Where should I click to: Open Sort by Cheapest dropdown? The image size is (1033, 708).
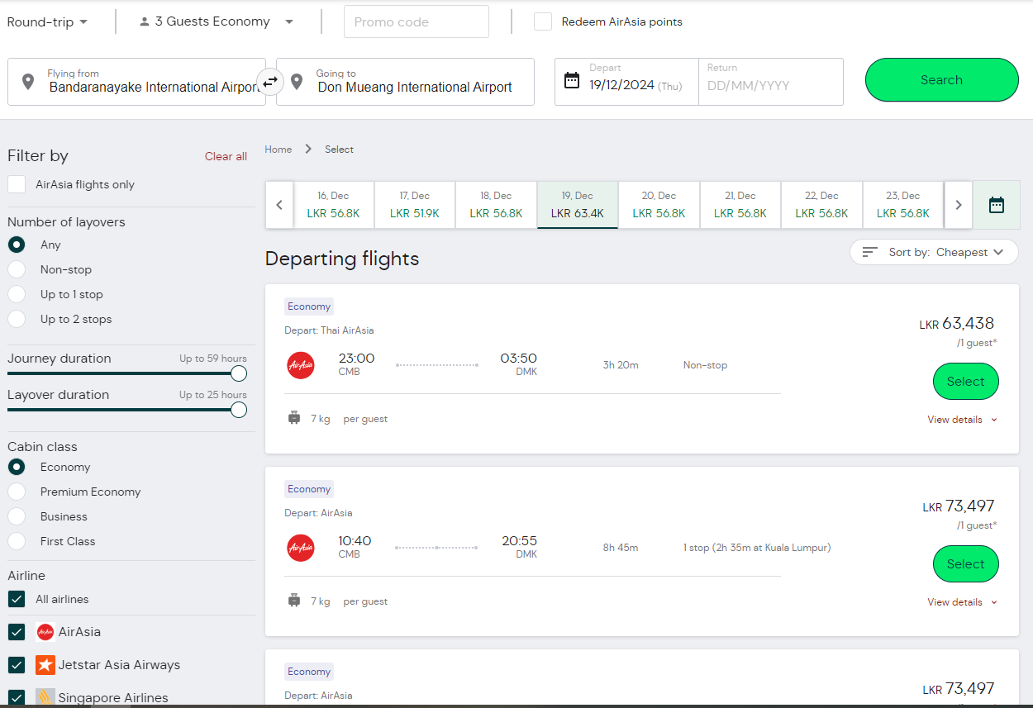tap(934, 252)
